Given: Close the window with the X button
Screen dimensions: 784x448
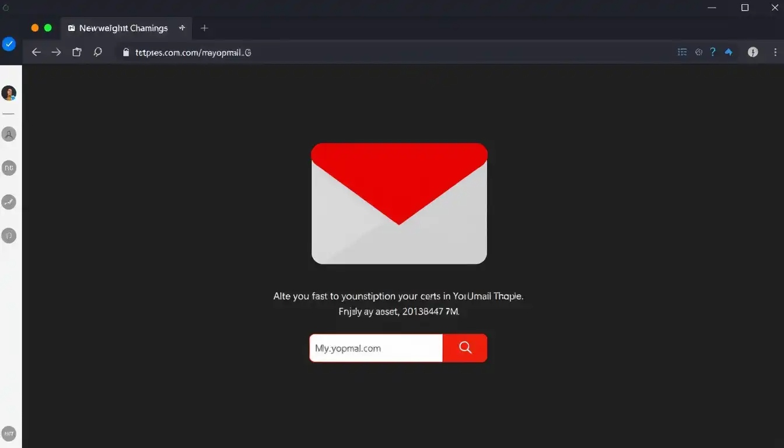Looking at the screenshot, I should 775,8.
